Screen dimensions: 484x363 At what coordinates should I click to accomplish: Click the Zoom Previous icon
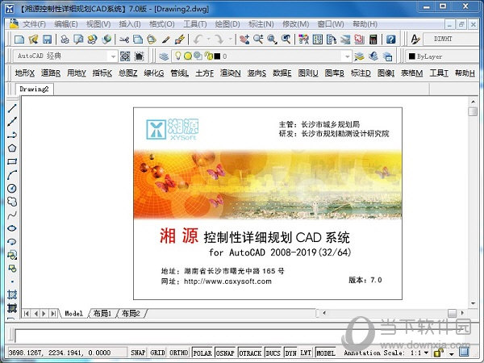[286, 40]
